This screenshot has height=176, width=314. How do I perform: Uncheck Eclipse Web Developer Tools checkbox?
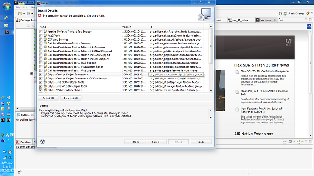pos(41,90)
